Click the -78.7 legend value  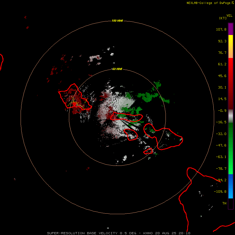coord(221,169)
